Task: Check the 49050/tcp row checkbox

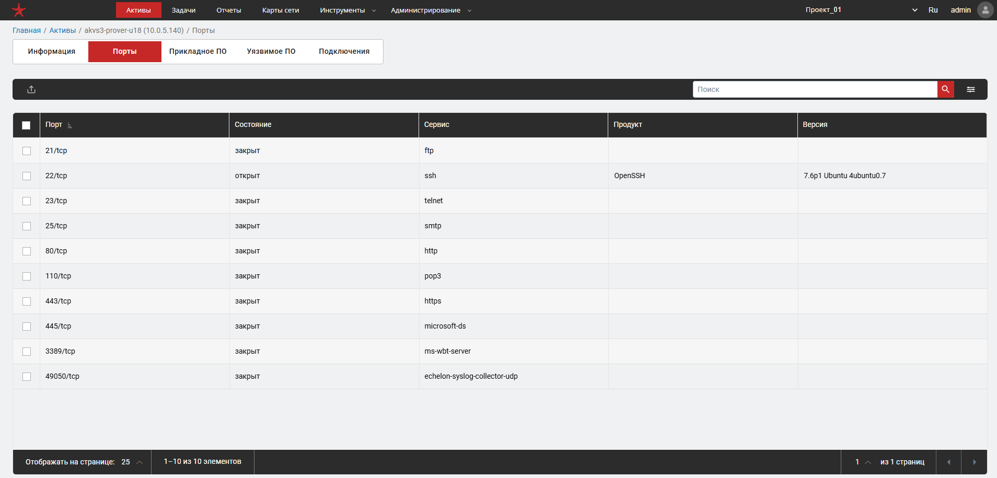Action: 27,377
